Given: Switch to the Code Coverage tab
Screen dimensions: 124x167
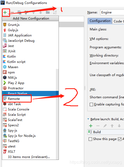Looking at the screenshot, I should pyautogui.click(x=118, y=21).
